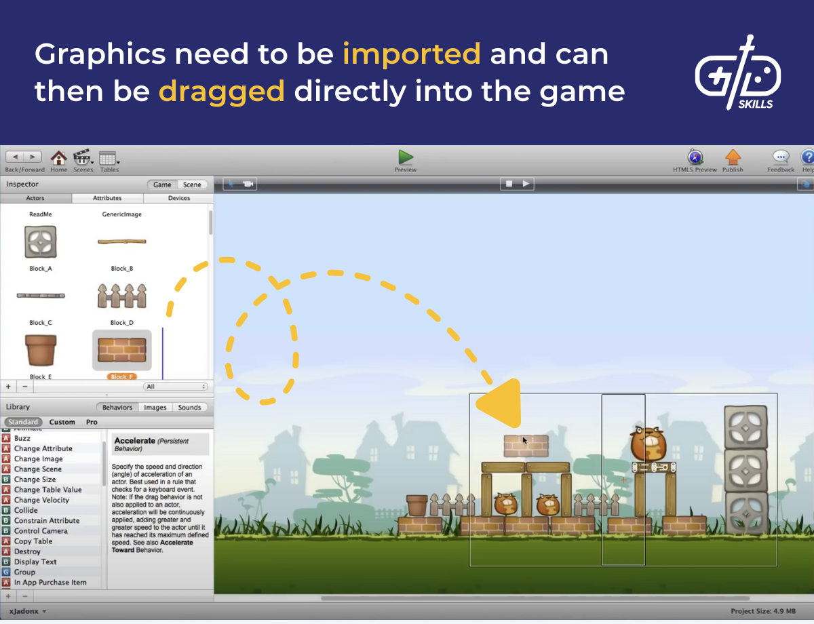Start the game Preview

405,157
